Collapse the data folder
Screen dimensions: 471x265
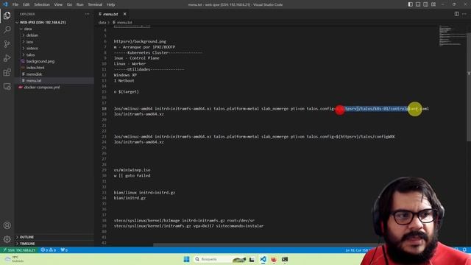tap(21, 29)
